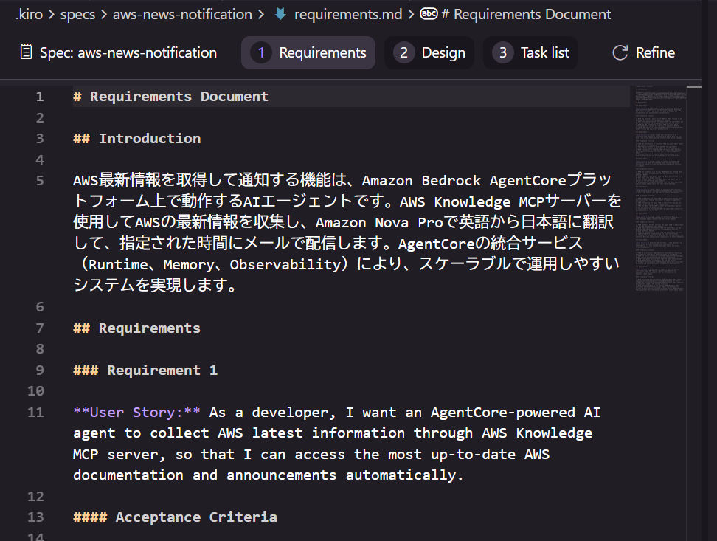Click the Refine circular arrow icon
This screenshot has height=541, width=717.
click(x=621, y=52)
